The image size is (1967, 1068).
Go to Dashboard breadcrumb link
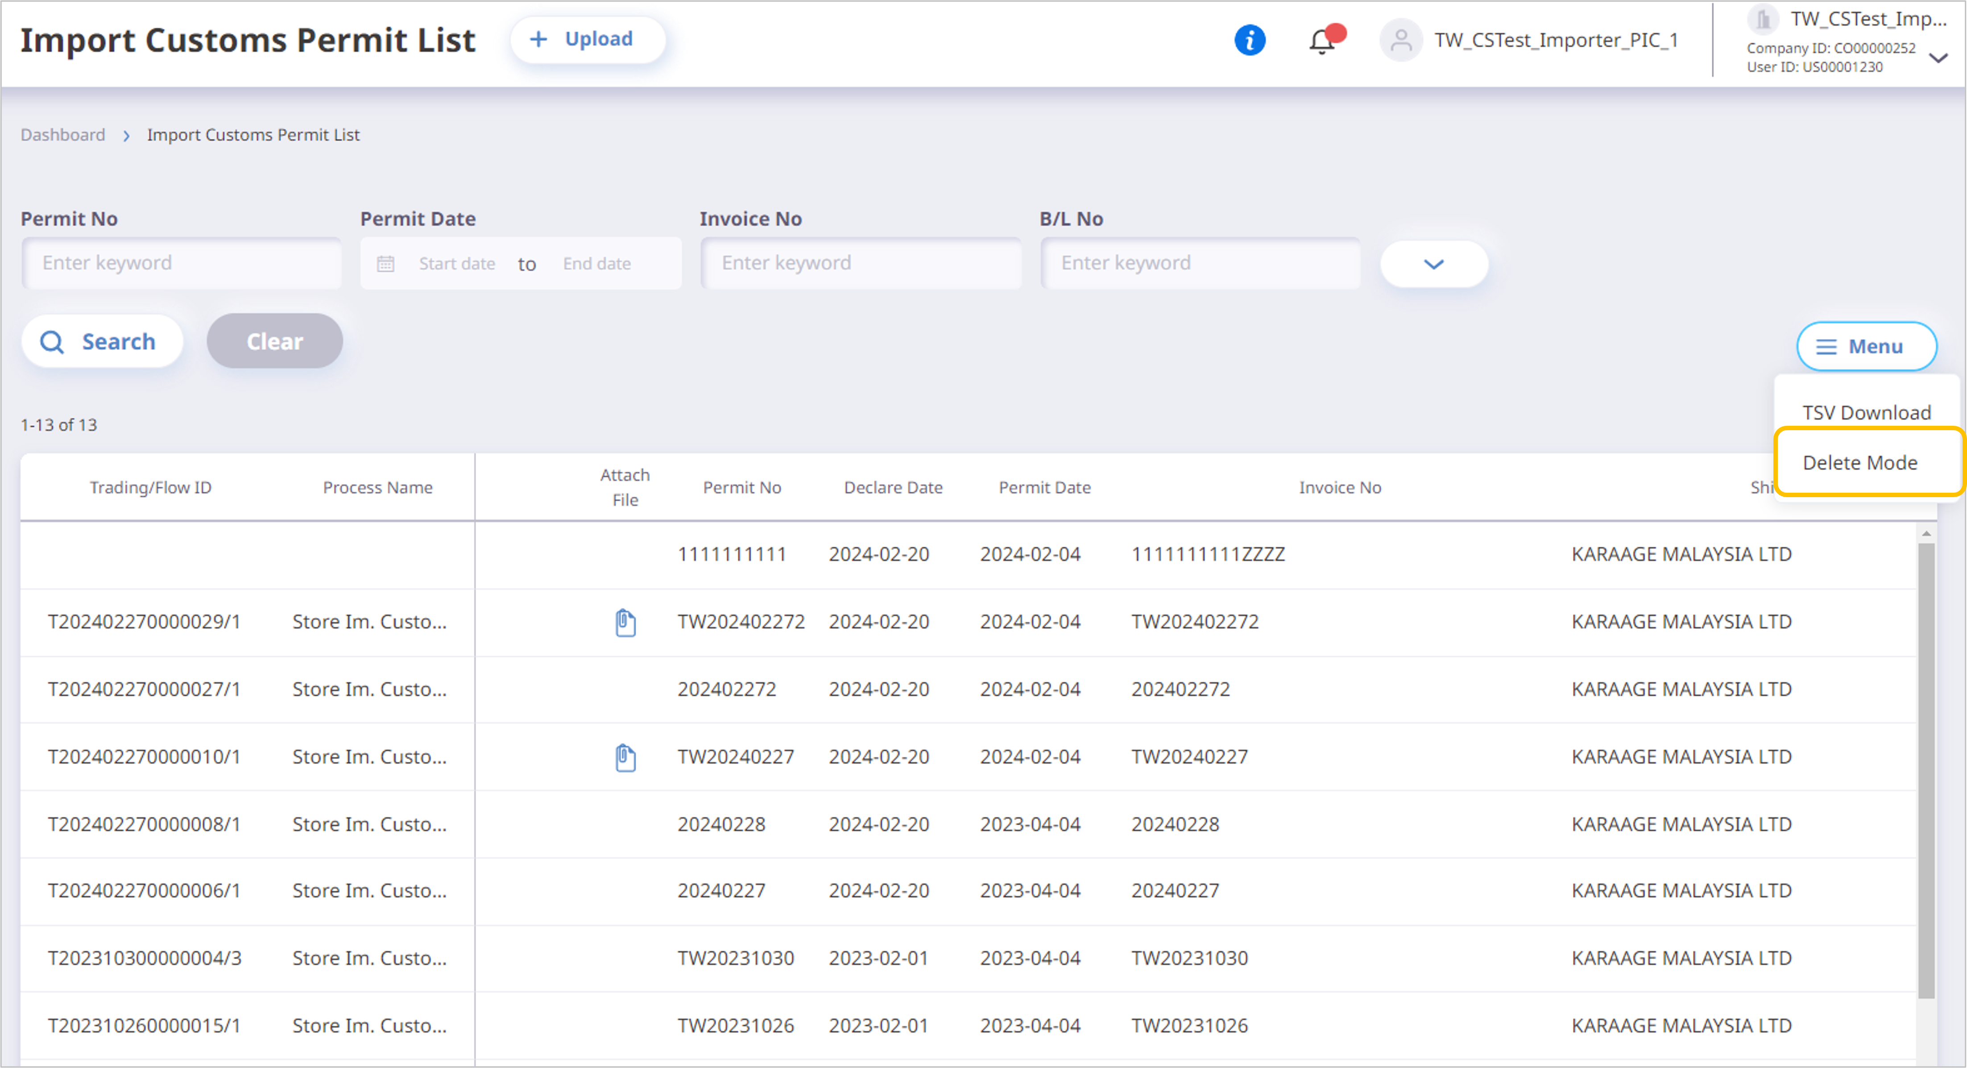(62, 134)
